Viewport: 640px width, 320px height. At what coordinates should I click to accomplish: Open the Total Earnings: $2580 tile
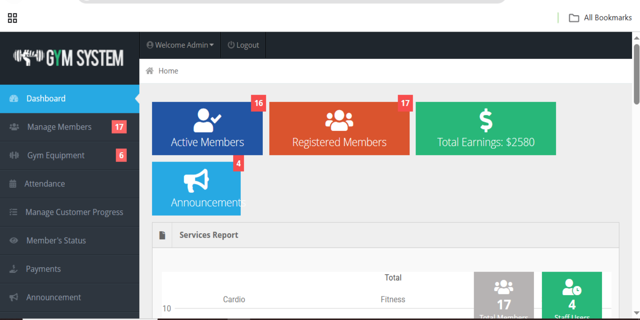pyautogui.click(x=486, y=128)
